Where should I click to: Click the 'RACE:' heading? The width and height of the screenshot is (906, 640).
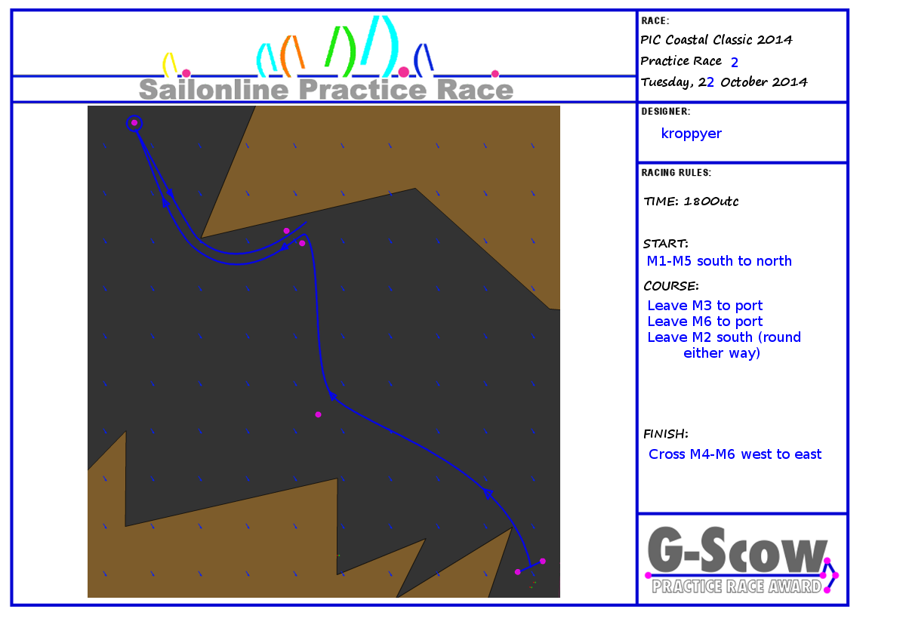[x=655, y=21]
